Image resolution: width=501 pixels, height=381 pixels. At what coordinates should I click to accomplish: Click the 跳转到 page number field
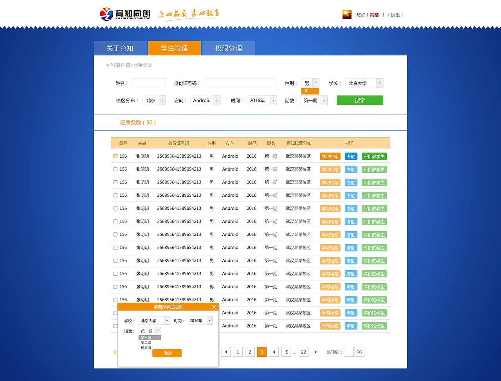point(349,352)
